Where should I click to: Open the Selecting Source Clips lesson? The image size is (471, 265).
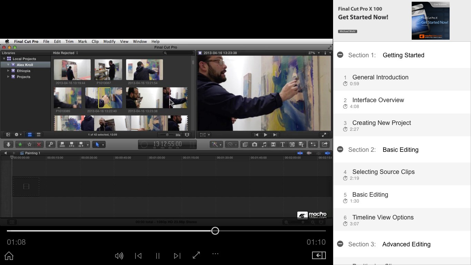click(402, 174)
